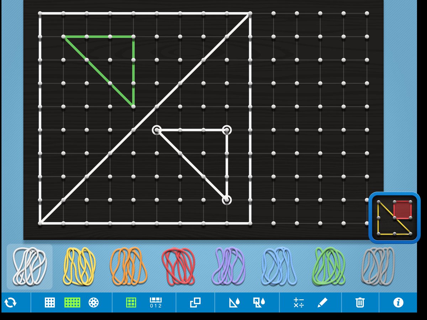Tap the fill selected shape icon

tap(234, 303)
